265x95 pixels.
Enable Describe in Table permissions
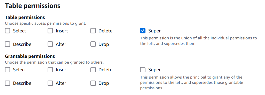pyautogui.click(x=8, y=44)
